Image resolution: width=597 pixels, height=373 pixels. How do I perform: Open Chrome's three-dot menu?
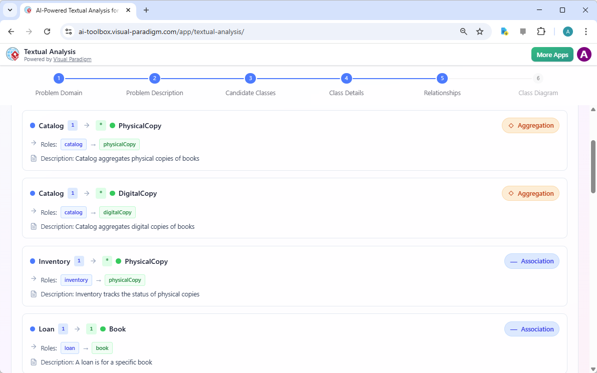[x=585, y=32]
